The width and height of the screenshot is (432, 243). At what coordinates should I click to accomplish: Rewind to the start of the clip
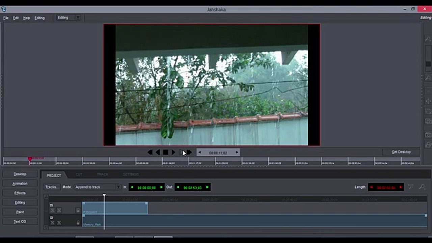(x=150, y=153)
